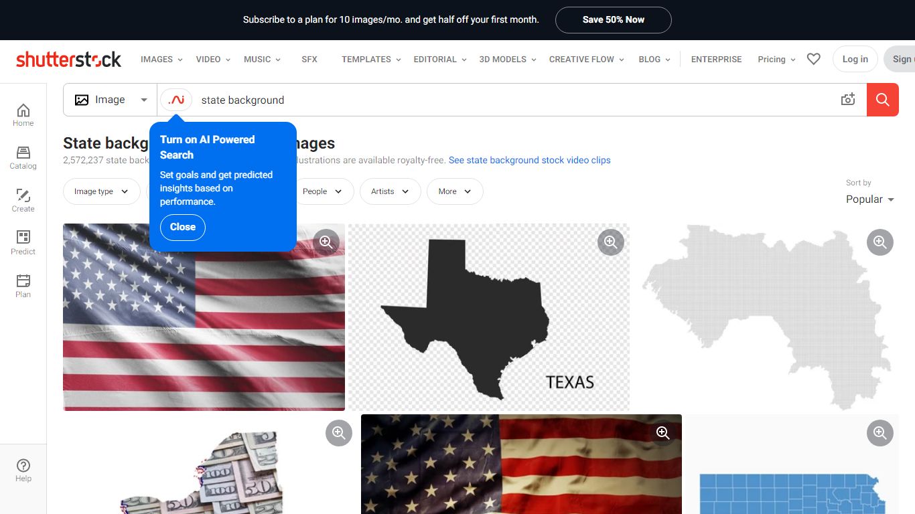Open the Image search type dropdown
Image resolution: width=915 pixels, height=514 pixels.
(x=111, y=100)
